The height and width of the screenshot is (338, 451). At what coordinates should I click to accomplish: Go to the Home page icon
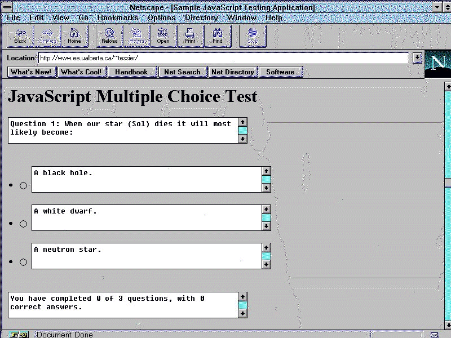74,36
